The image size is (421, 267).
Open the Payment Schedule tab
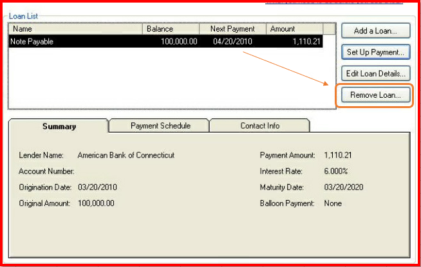tap(160, 126)
